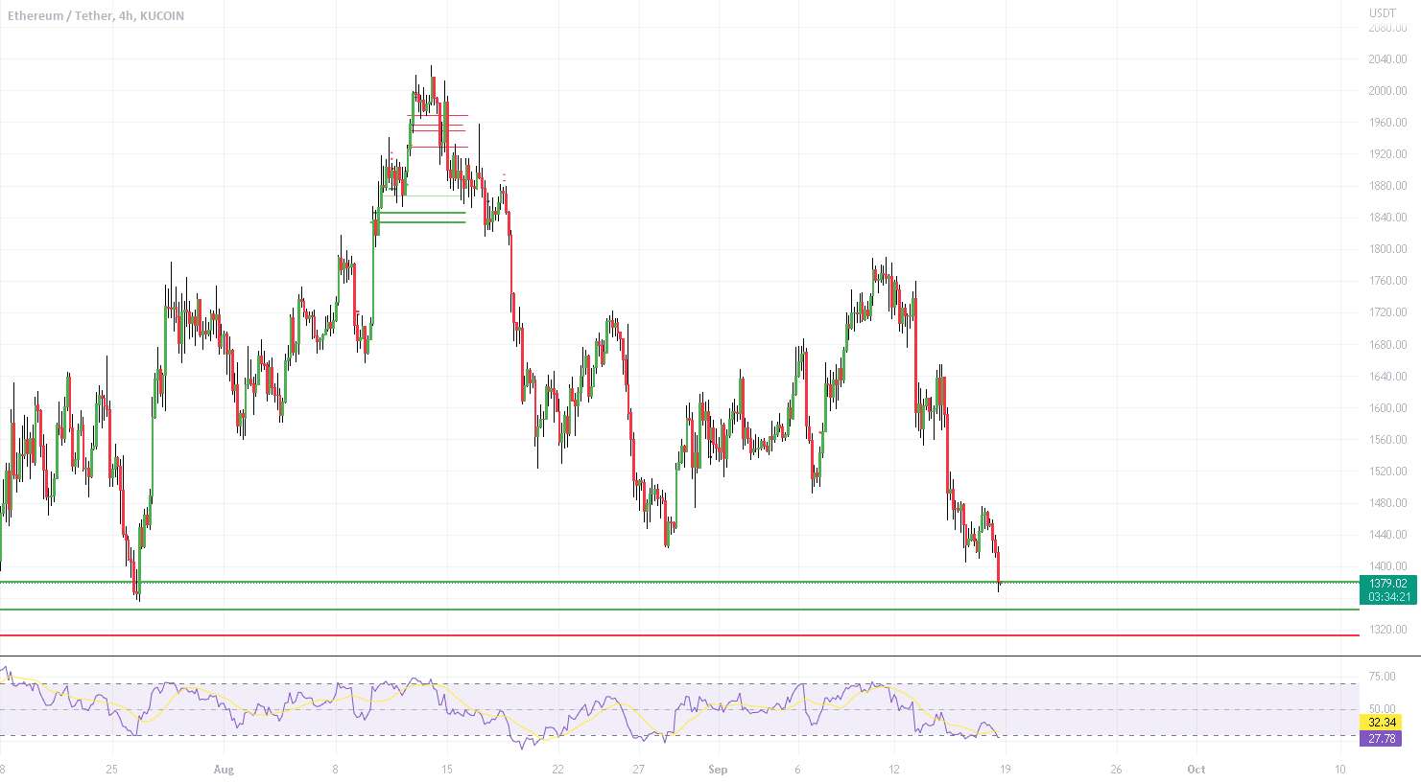Click the 1560.00 price axis label

tap(1387, 440)
